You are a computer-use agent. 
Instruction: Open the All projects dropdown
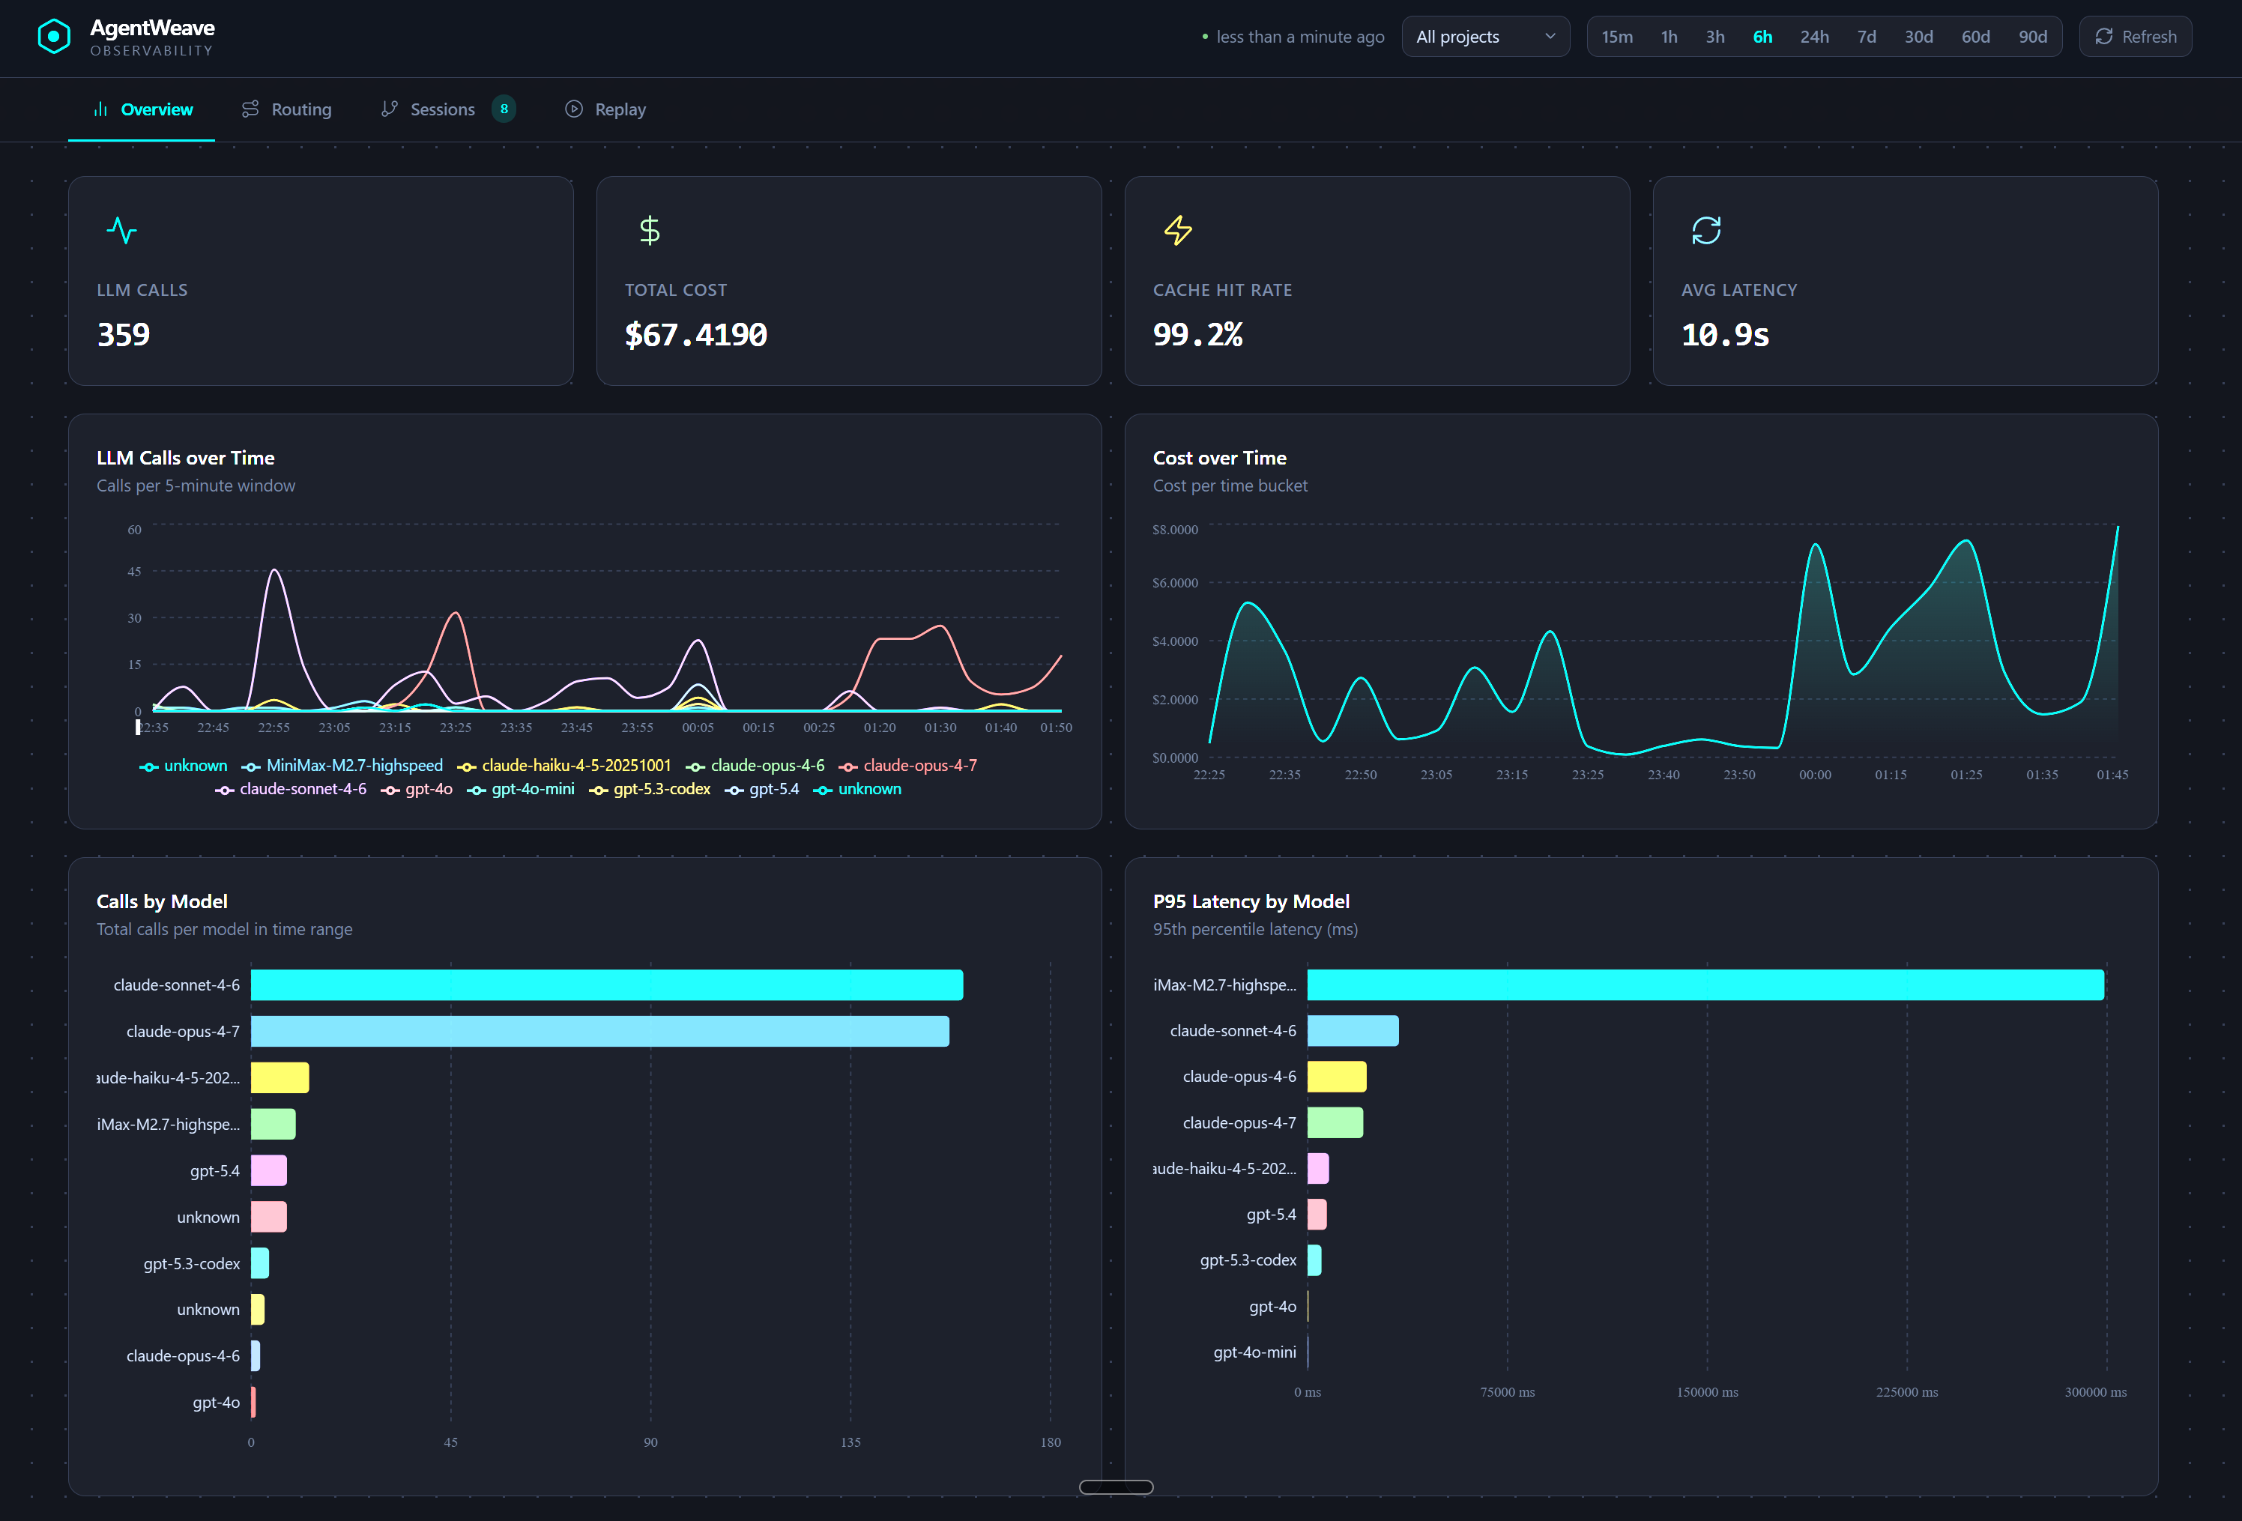coord(1486,37)
